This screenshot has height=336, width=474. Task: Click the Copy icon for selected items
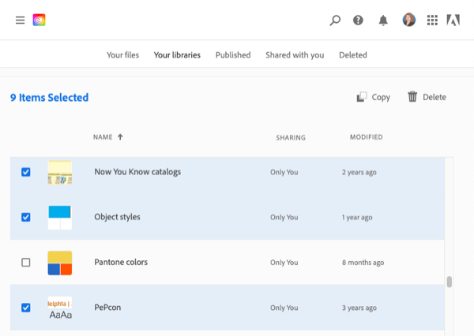362,97
